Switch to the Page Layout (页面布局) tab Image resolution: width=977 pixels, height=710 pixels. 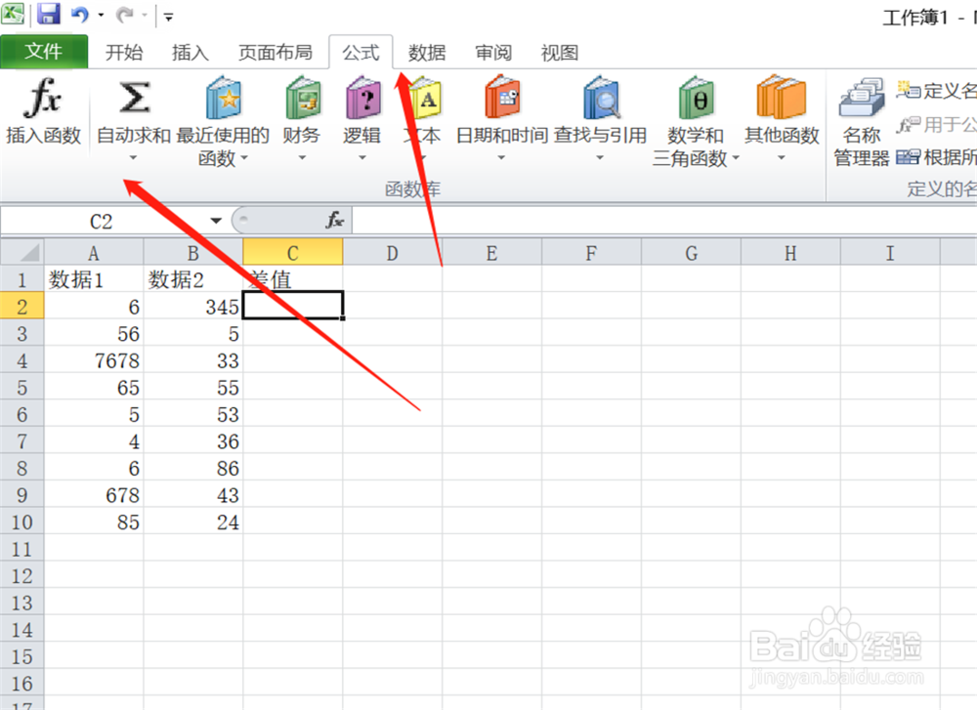[x=276, y=53]
